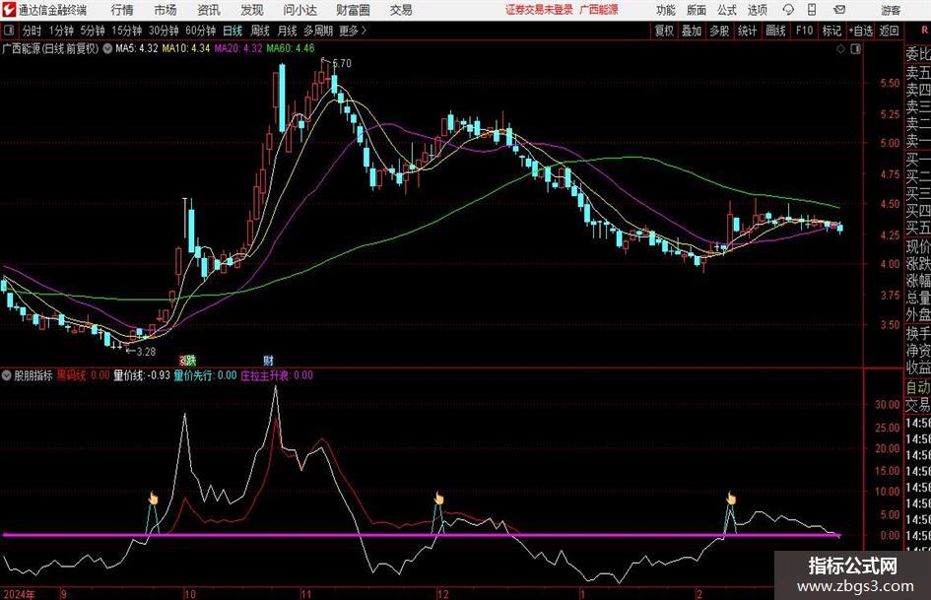The width and height of the screenshot is (931, 600).
Task: Click the hand signal icon near December
Action: click(x=438, y=498)
